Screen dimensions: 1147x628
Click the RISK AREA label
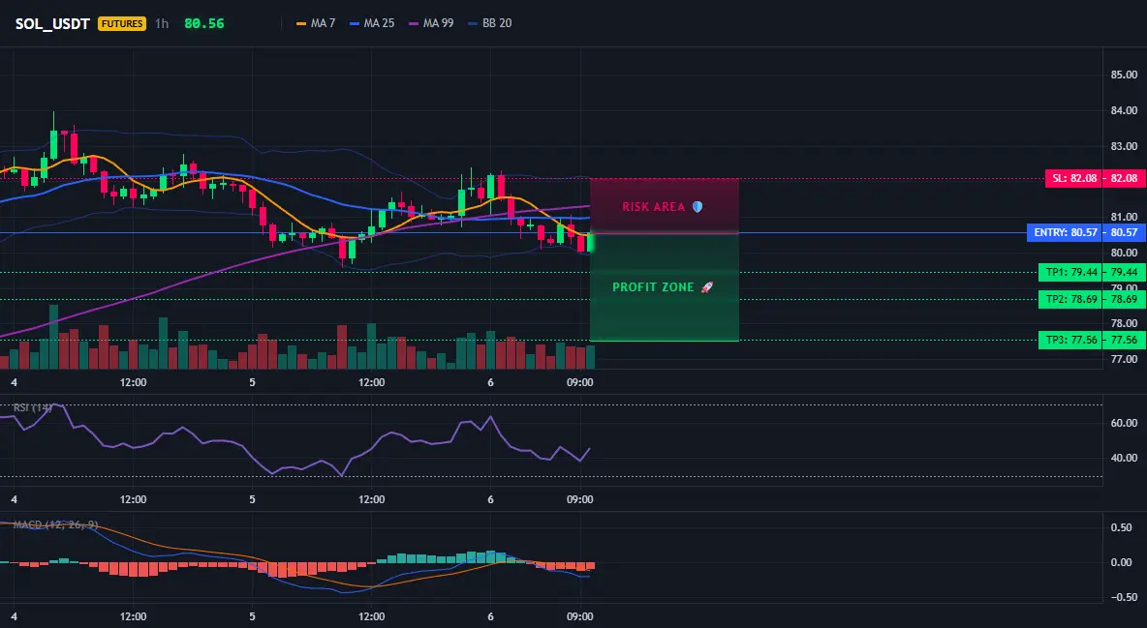pyautogui.click(x=653, y=207)
